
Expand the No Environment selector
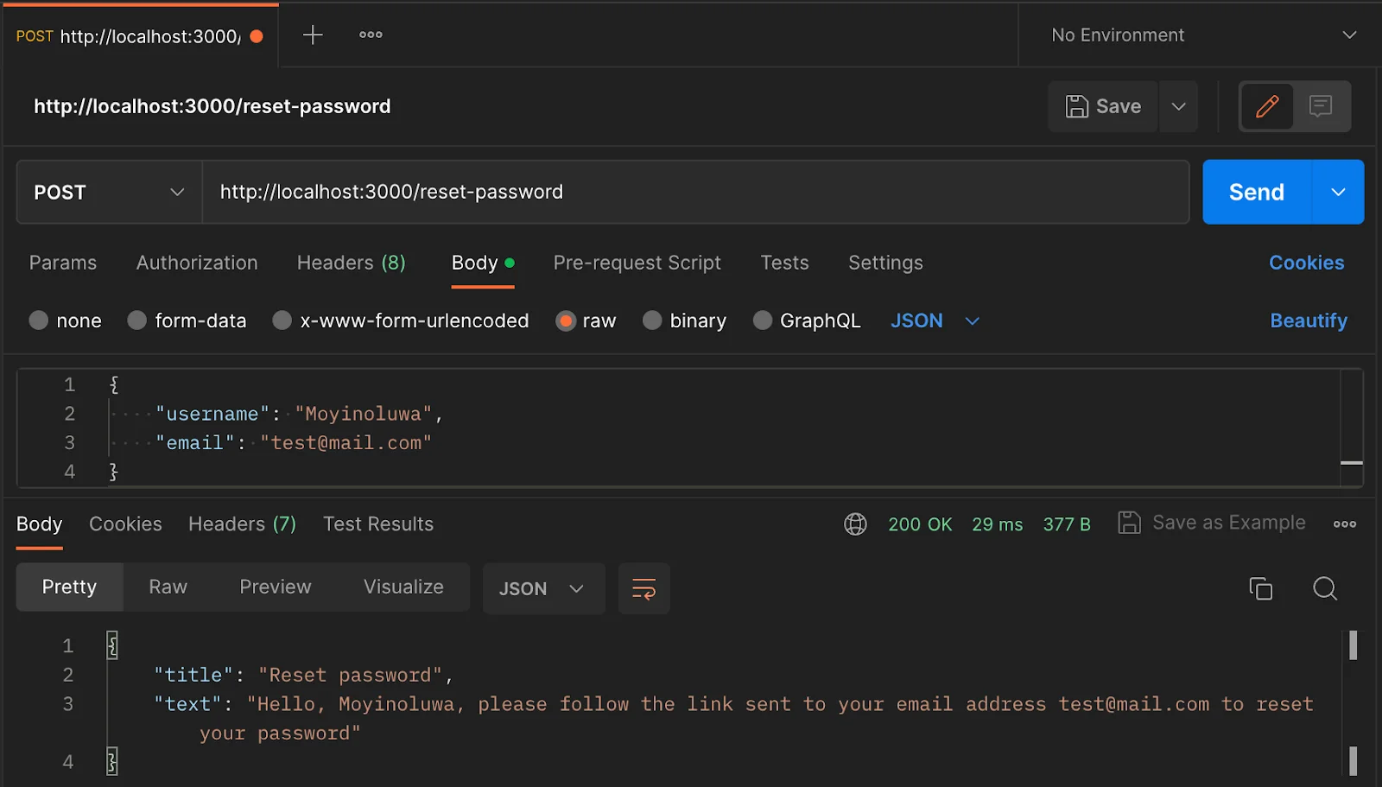(x=1202, y=35)
